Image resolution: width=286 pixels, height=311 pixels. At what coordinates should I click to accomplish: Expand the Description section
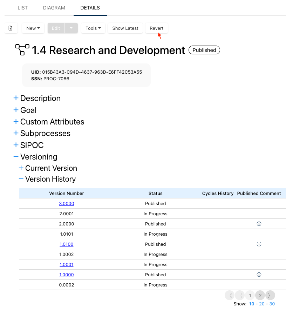16,98
